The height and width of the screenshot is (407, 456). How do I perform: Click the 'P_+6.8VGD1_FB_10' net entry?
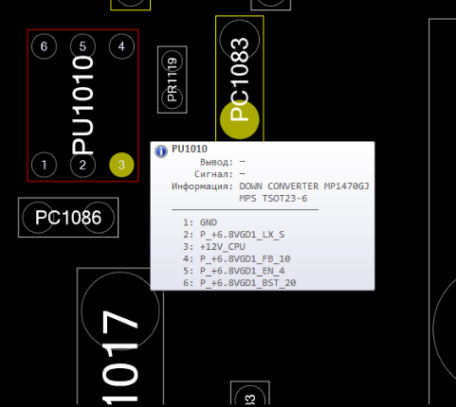click(x=245, y=258)
